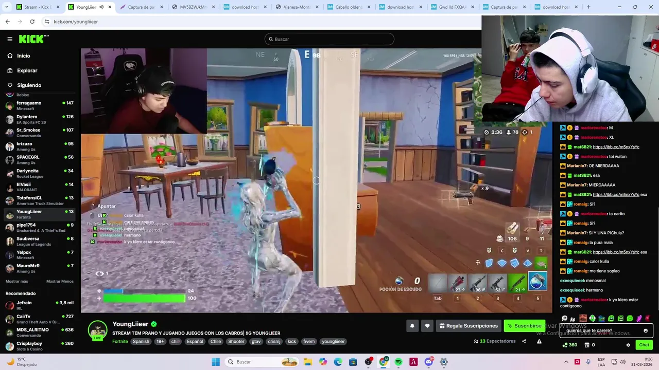The image size is (659, 370).
Task: Reload the page in Chrome
Action: tap(32, 22)
